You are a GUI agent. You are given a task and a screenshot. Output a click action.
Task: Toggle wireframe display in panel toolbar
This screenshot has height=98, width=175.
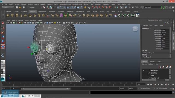click(45, 23)
